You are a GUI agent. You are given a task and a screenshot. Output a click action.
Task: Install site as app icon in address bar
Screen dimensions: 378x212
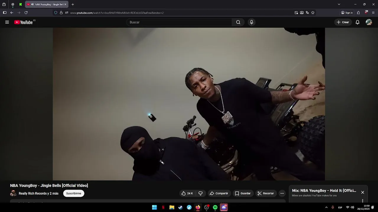pyautogui.click(x=302, y=13)
